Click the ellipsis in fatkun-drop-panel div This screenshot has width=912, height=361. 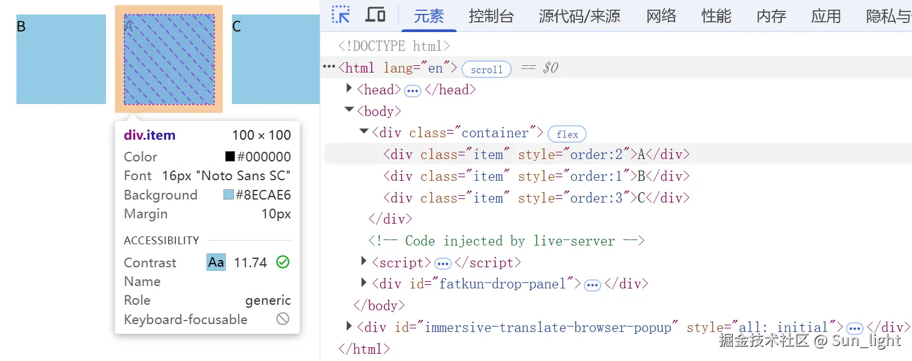pos(592,285)
